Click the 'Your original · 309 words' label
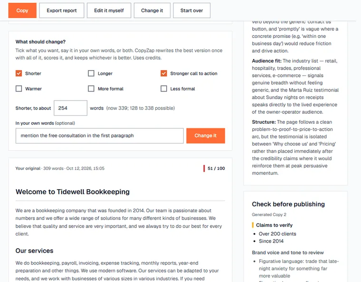Screen dimensions: 361x282 [60, 168]
